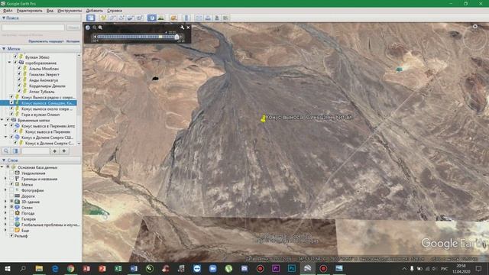Viewport: 489px width, 275px height.
Task: Click the yellow pin placemark on the map
Action: click(263, 118)
